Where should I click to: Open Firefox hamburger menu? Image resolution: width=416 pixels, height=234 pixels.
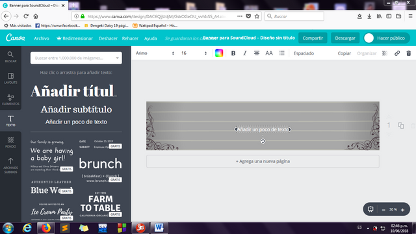click(x=410, y=16)
